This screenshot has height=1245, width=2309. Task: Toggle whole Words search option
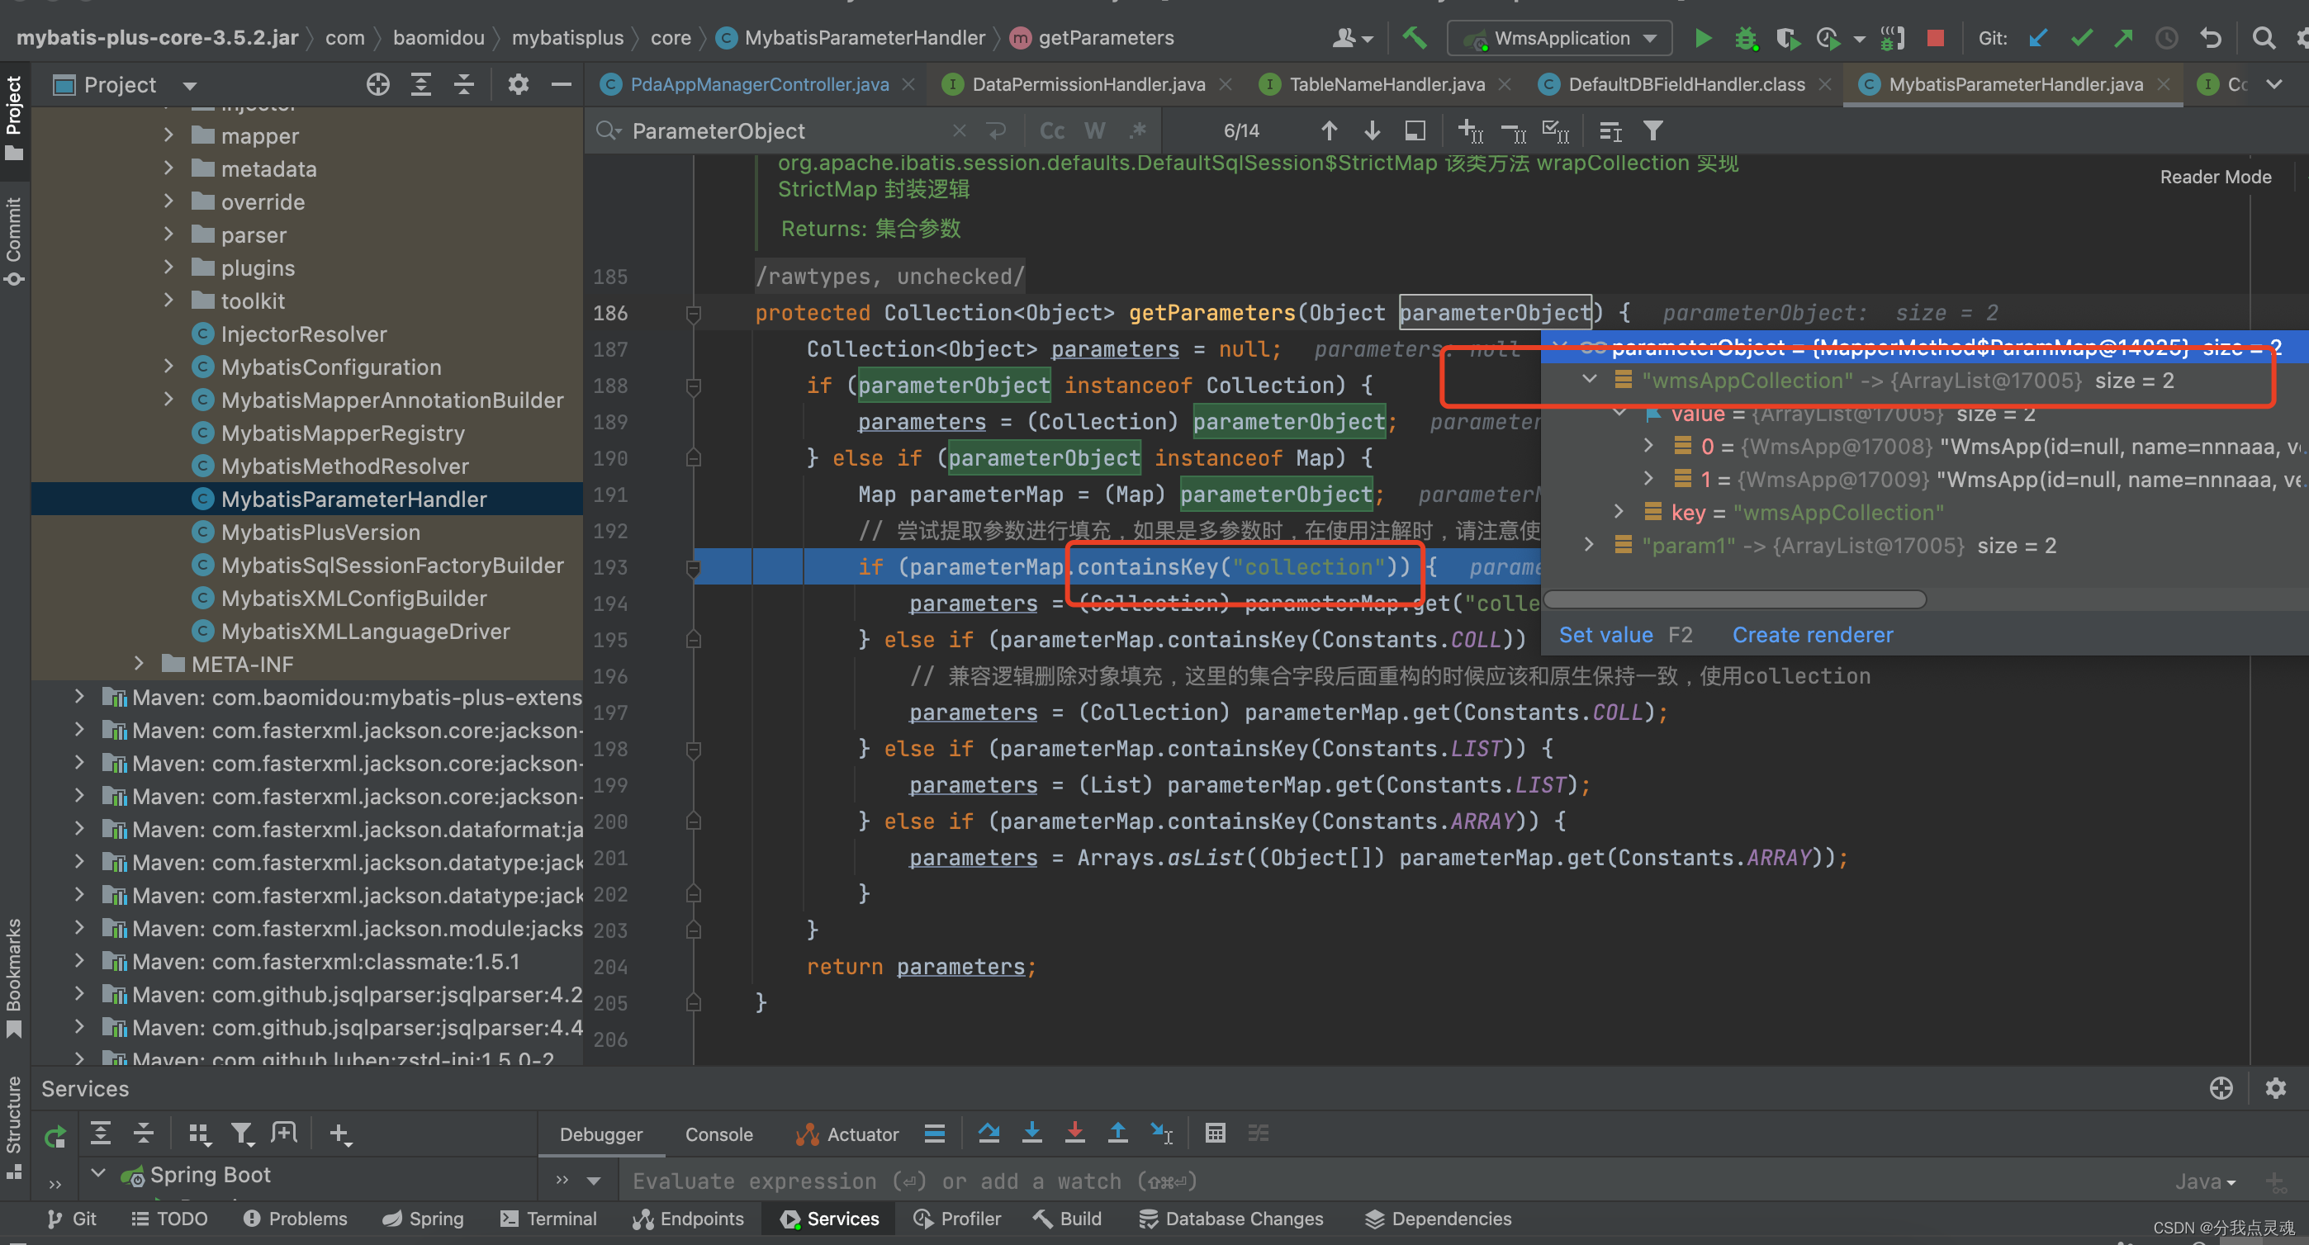tap(1093, 131)
